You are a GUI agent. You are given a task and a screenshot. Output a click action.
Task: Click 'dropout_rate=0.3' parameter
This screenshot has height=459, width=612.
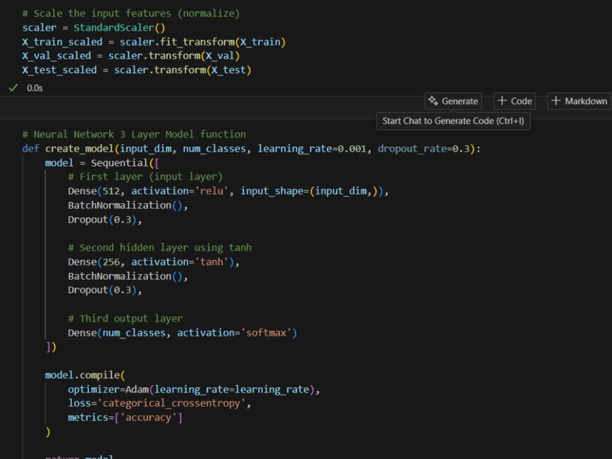[424, 149]
